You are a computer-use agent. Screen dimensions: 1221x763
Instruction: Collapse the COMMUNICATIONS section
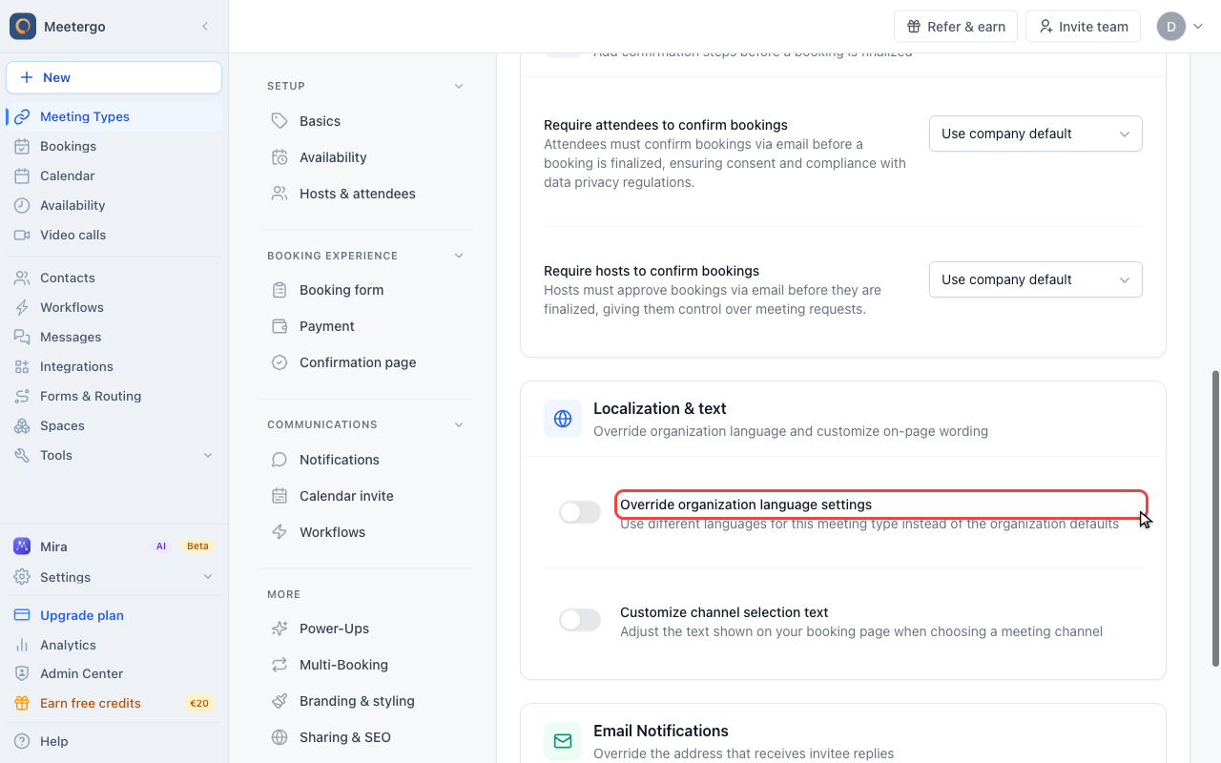click(459, 424)
